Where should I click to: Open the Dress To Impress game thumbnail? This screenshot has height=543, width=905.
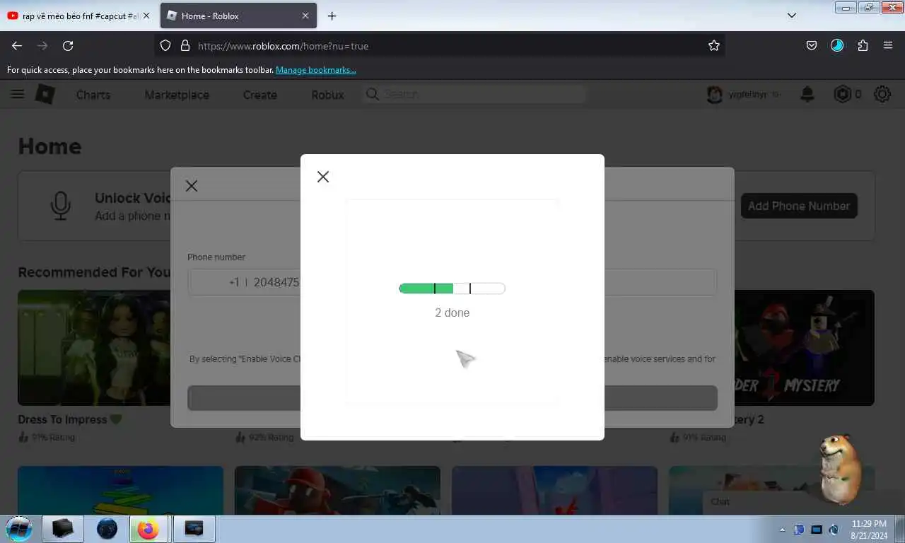point(93,347)
